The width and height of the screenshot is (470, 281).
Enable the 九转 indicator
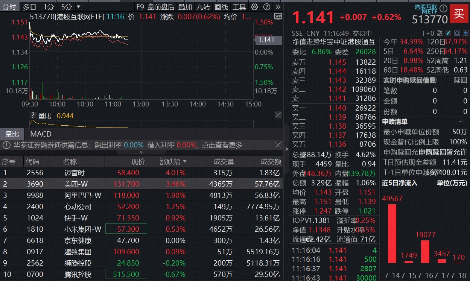[x=203, y=6]
